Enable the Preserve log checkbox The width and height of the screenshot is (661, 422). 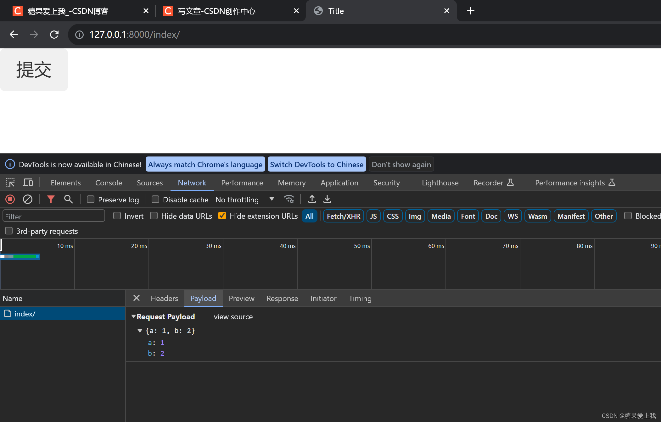pos(91,200)
